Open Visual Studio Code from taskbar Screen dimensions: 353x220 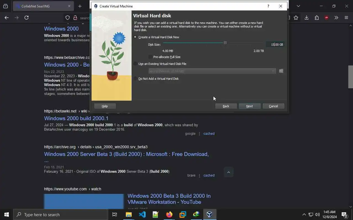tap(142, 215)
